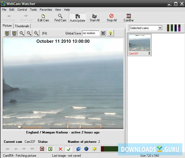Screen dimensions: 185x158
Task: Click the purple level bar indicator
Action: [179, 28]
